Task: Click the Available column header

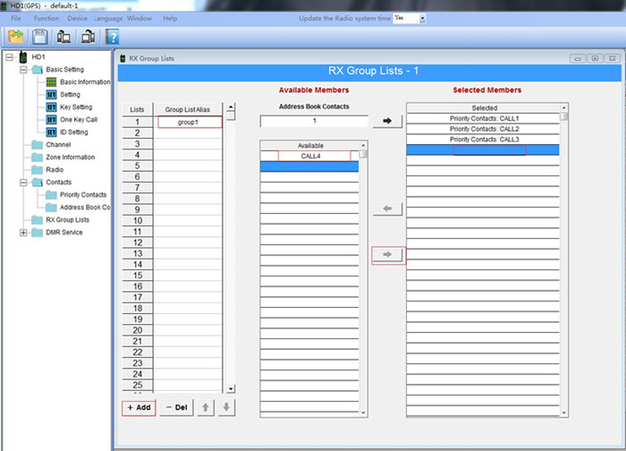Action: pyautogui.click(x=310, y=145)
